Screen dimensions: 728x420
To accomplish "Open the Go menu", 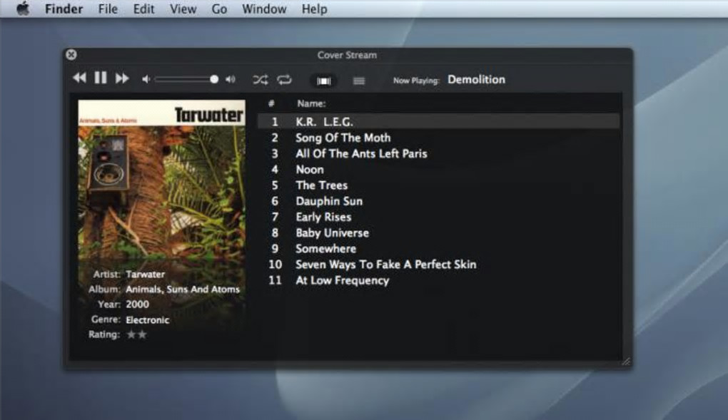I will (219, 9).
